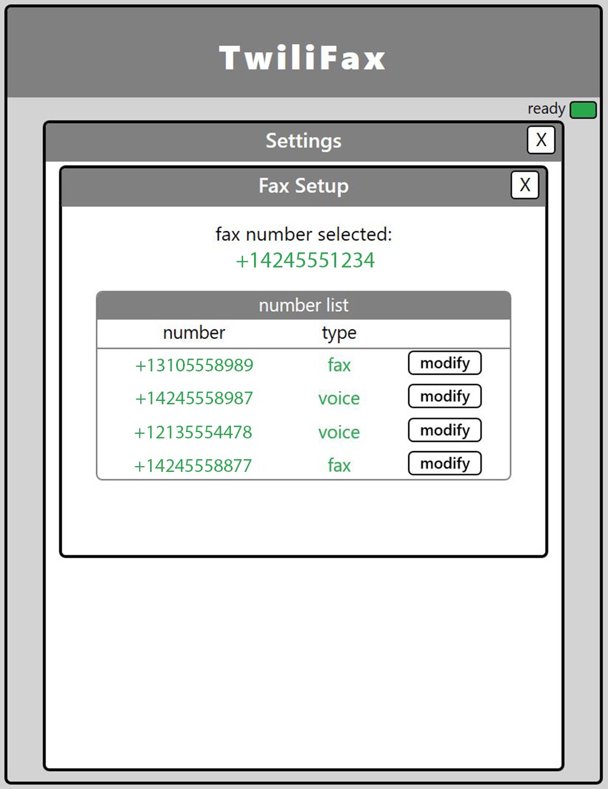Image resolution: width=608 pixels, height=789 pixels.
Task: Click 'fax number selected:' label
Action: tap(304, 234)
